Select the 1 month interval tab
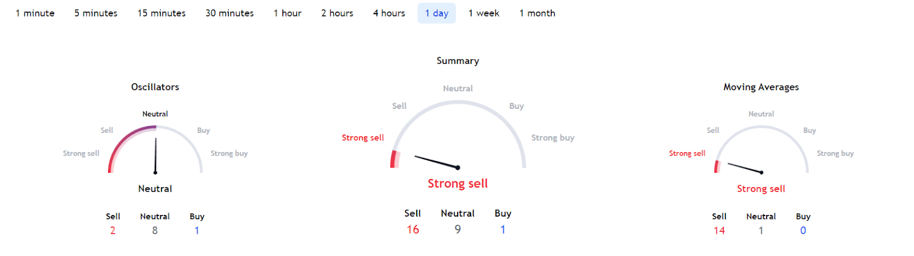The height and width of the screenshot is (256, 914). coord(537,13)
